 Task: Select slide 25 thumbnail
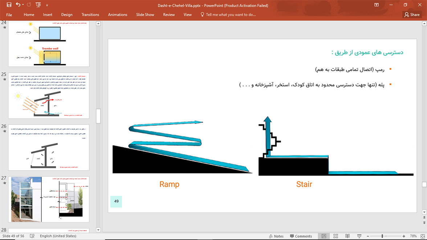tap(49, 95)
